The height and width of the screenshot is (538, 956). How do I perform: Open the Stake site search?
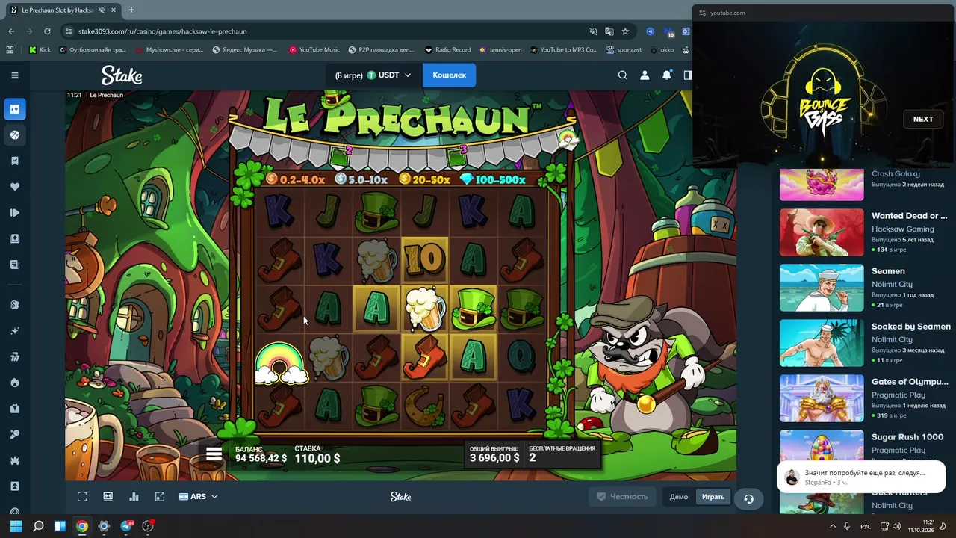(623, 75)
